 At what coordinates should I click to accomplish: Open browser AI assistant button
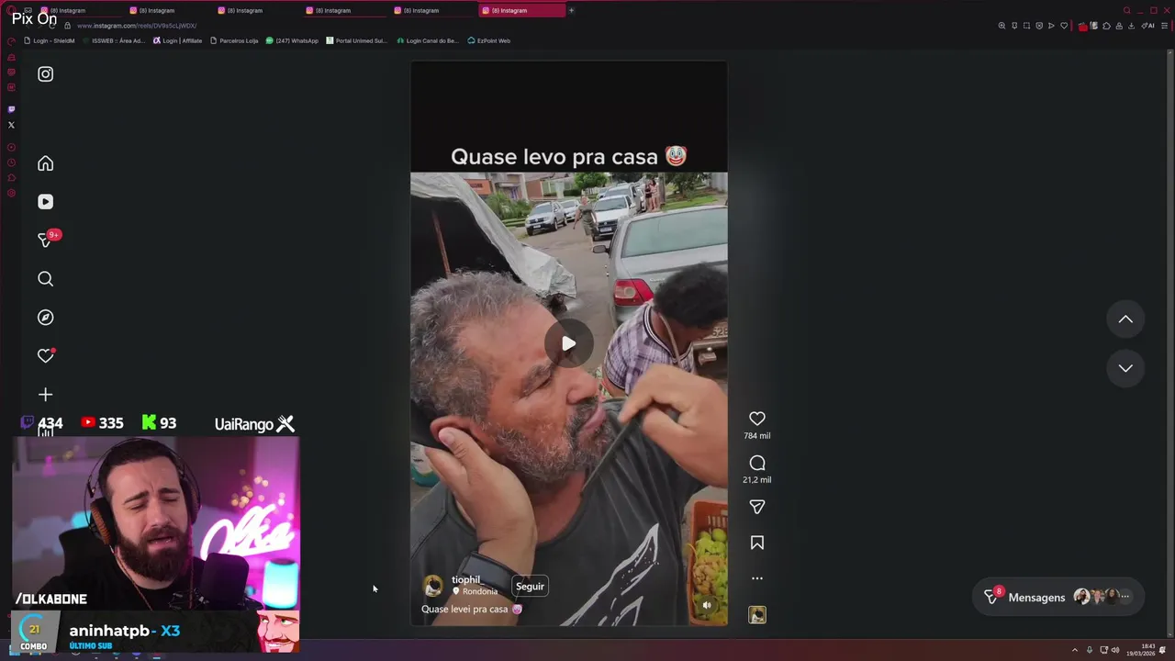[x=1147, y=26]
